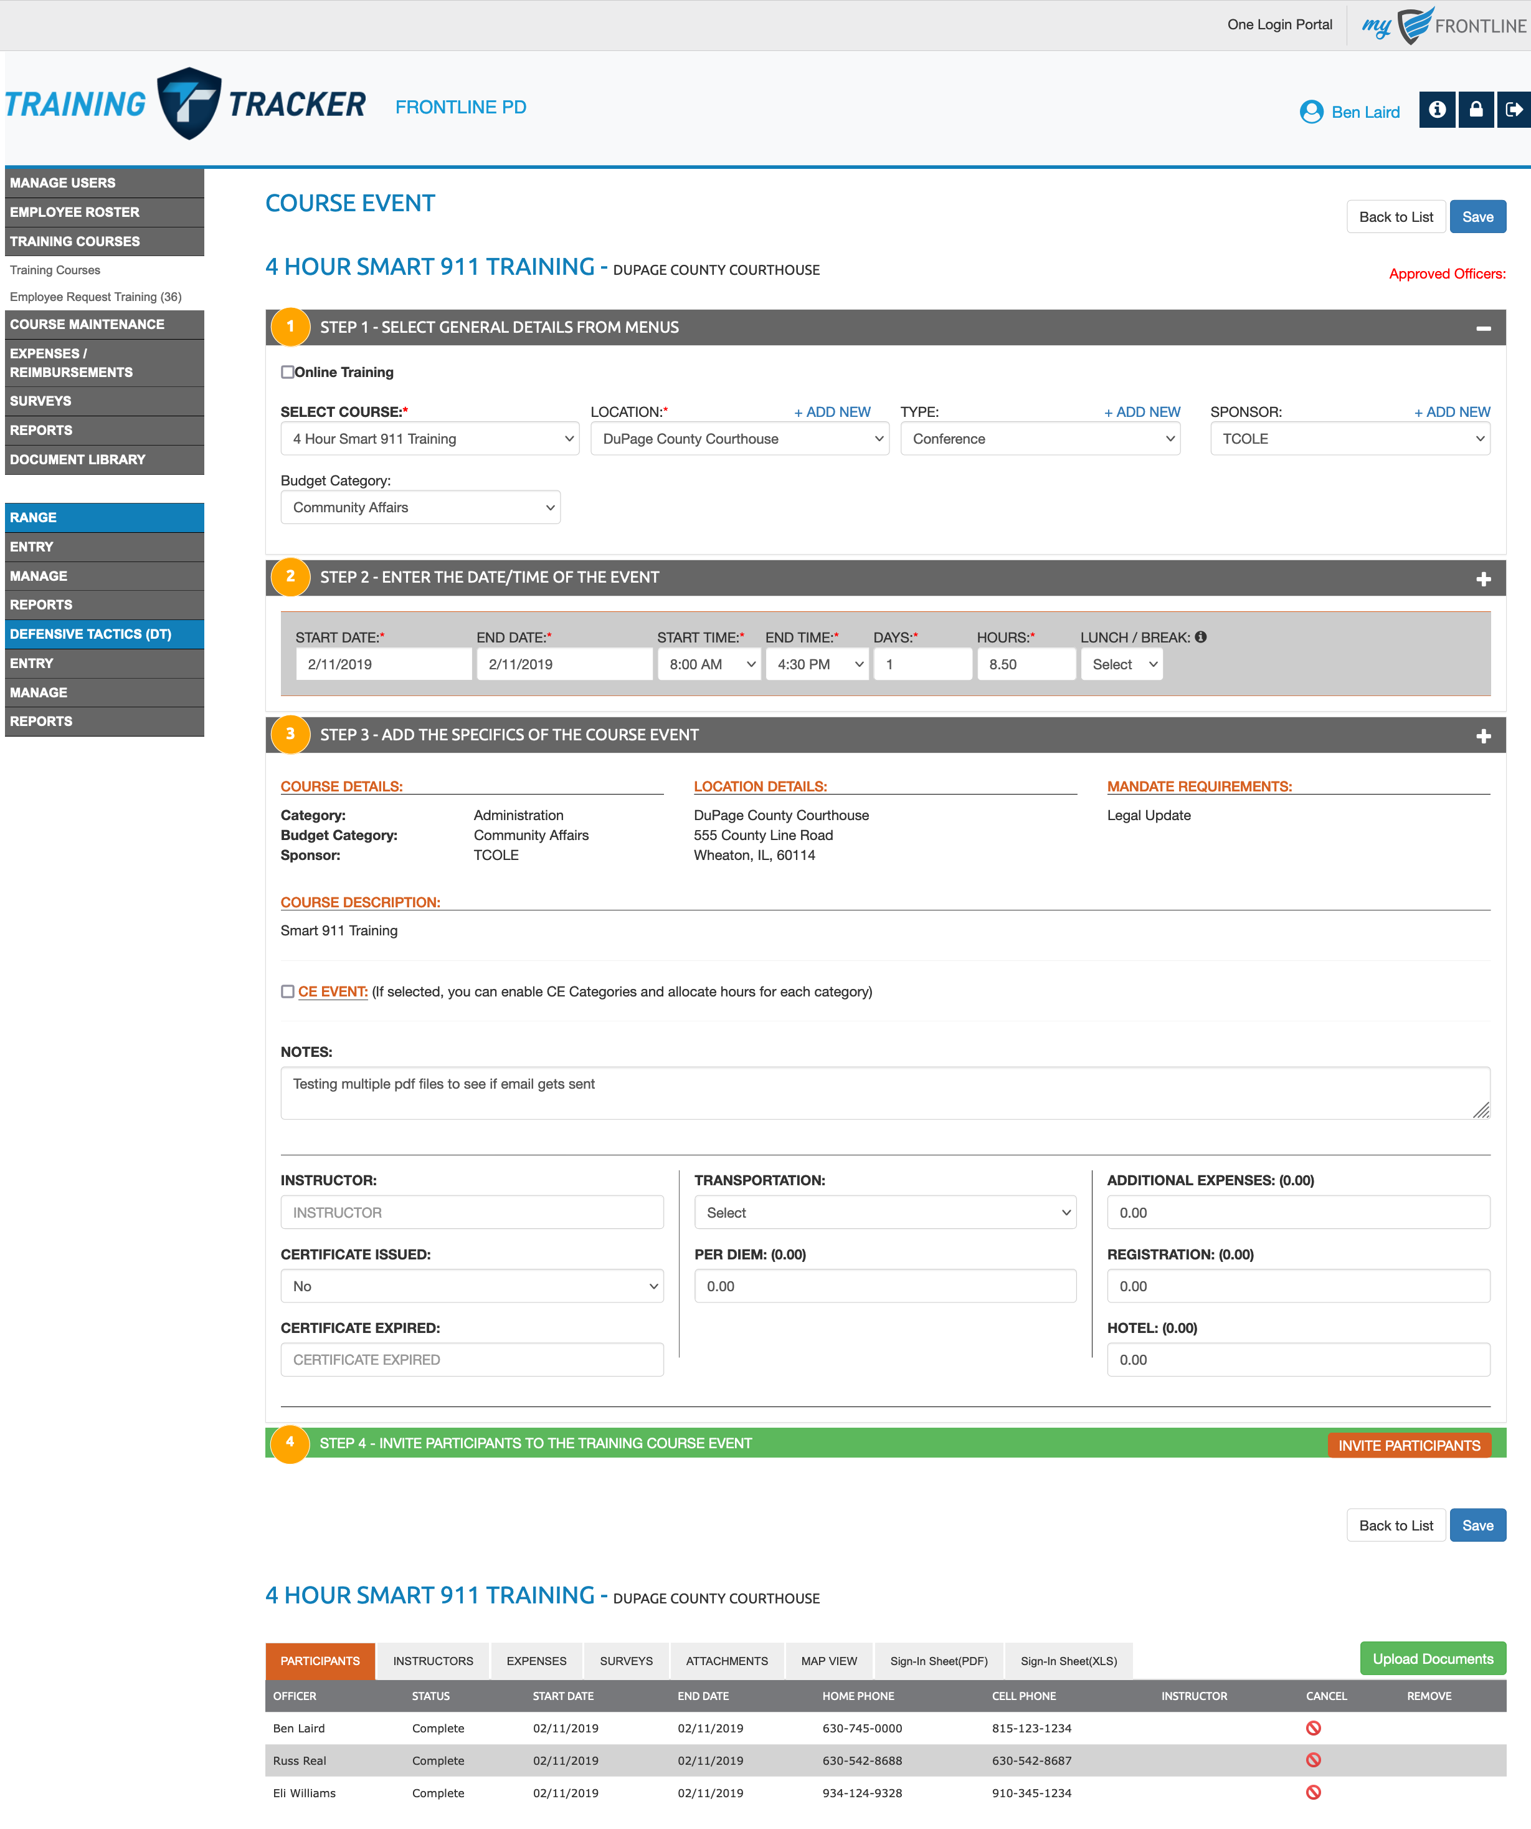Open the Transportation dropdown
Viewport: 1531px width, 1829px height.
885,1212
